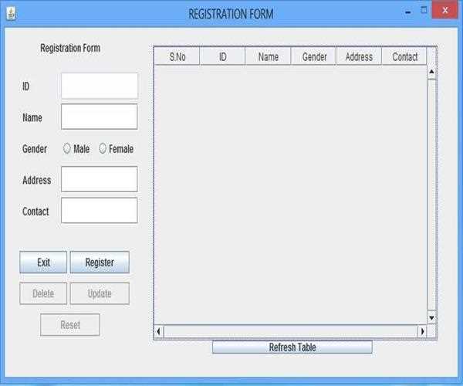Screen dimensions: 463x386
Task: Click the ID column header in table
Action: click(222, 57)
